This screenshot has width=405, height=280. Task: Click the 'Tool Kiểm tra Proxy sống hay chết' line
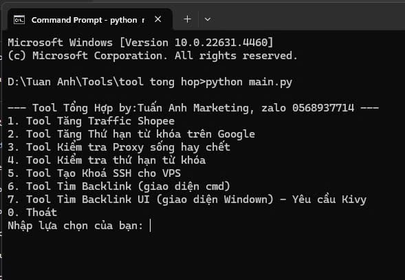(119, 147)
